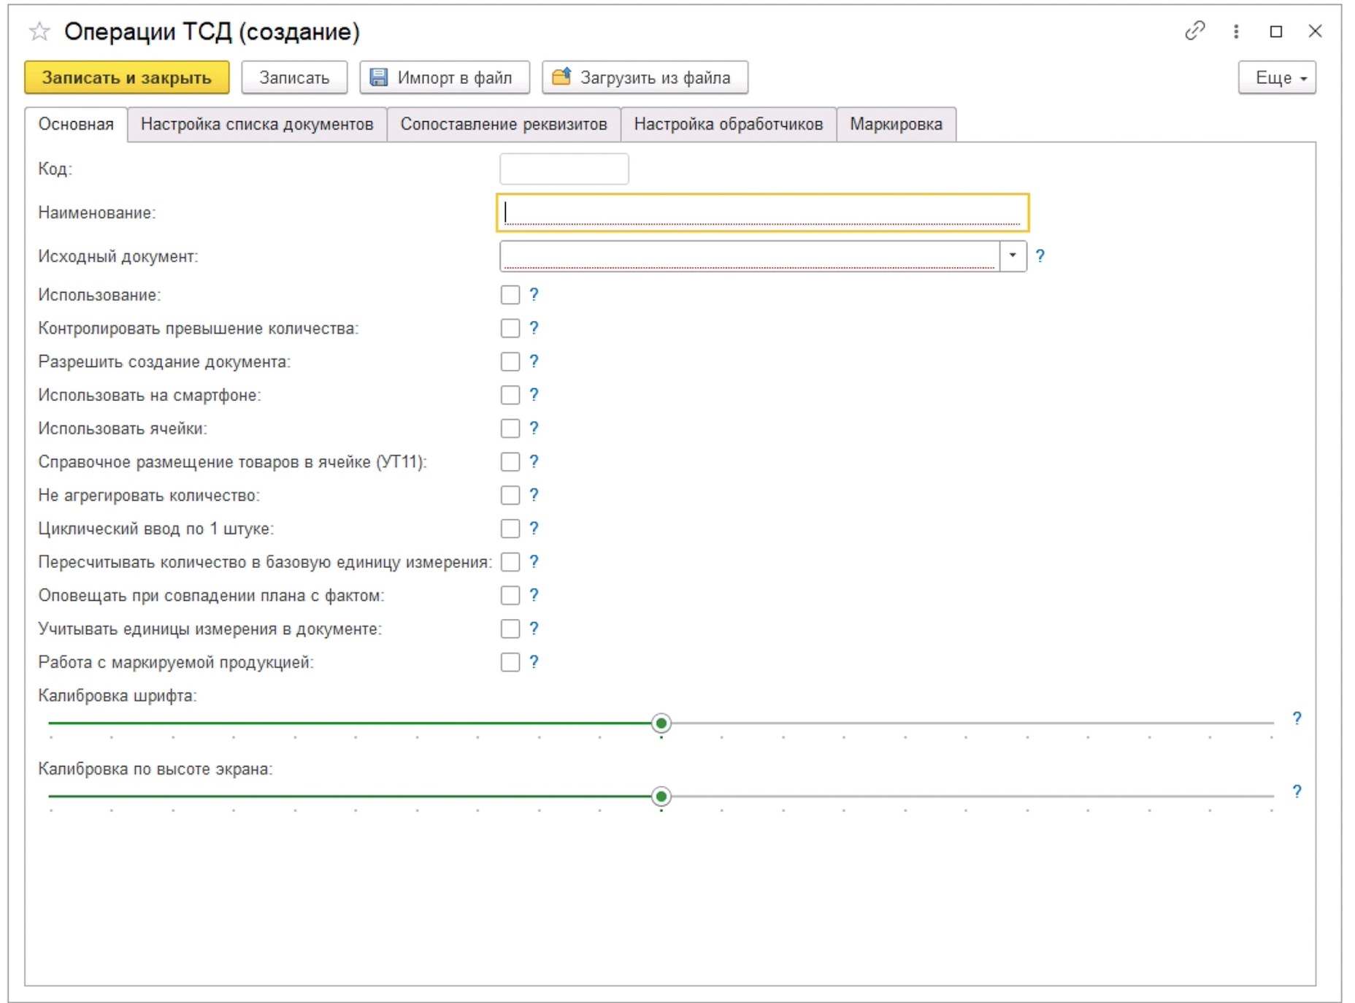
Task: Focus the Наименование text field
Action: (762, 212)
